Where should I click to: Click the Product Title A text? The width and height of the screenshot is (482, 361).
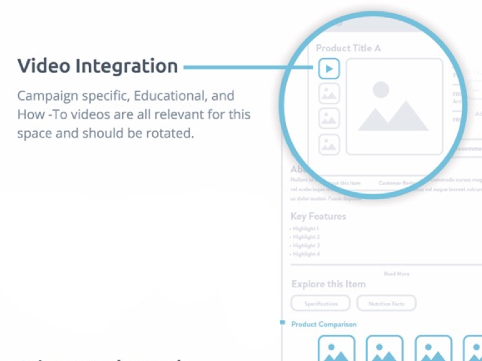point(348,48)
